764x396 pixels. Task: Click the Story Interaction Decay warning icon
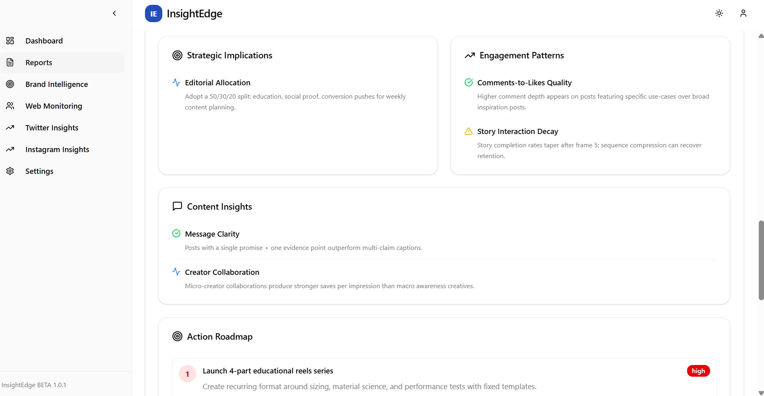pos(468,131)
